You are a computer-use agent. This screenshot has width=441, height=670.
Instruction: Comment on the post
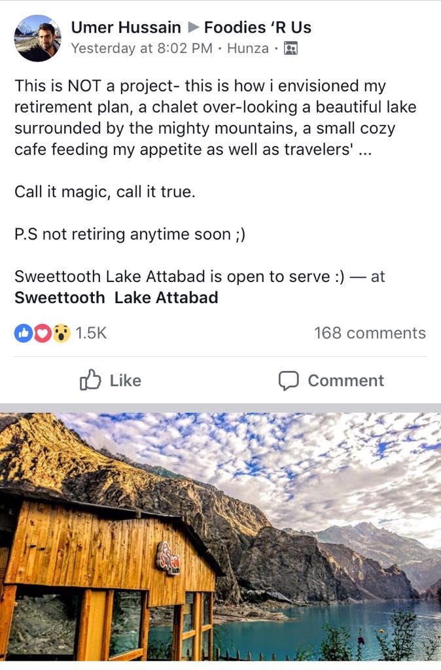tap(331, 380)
